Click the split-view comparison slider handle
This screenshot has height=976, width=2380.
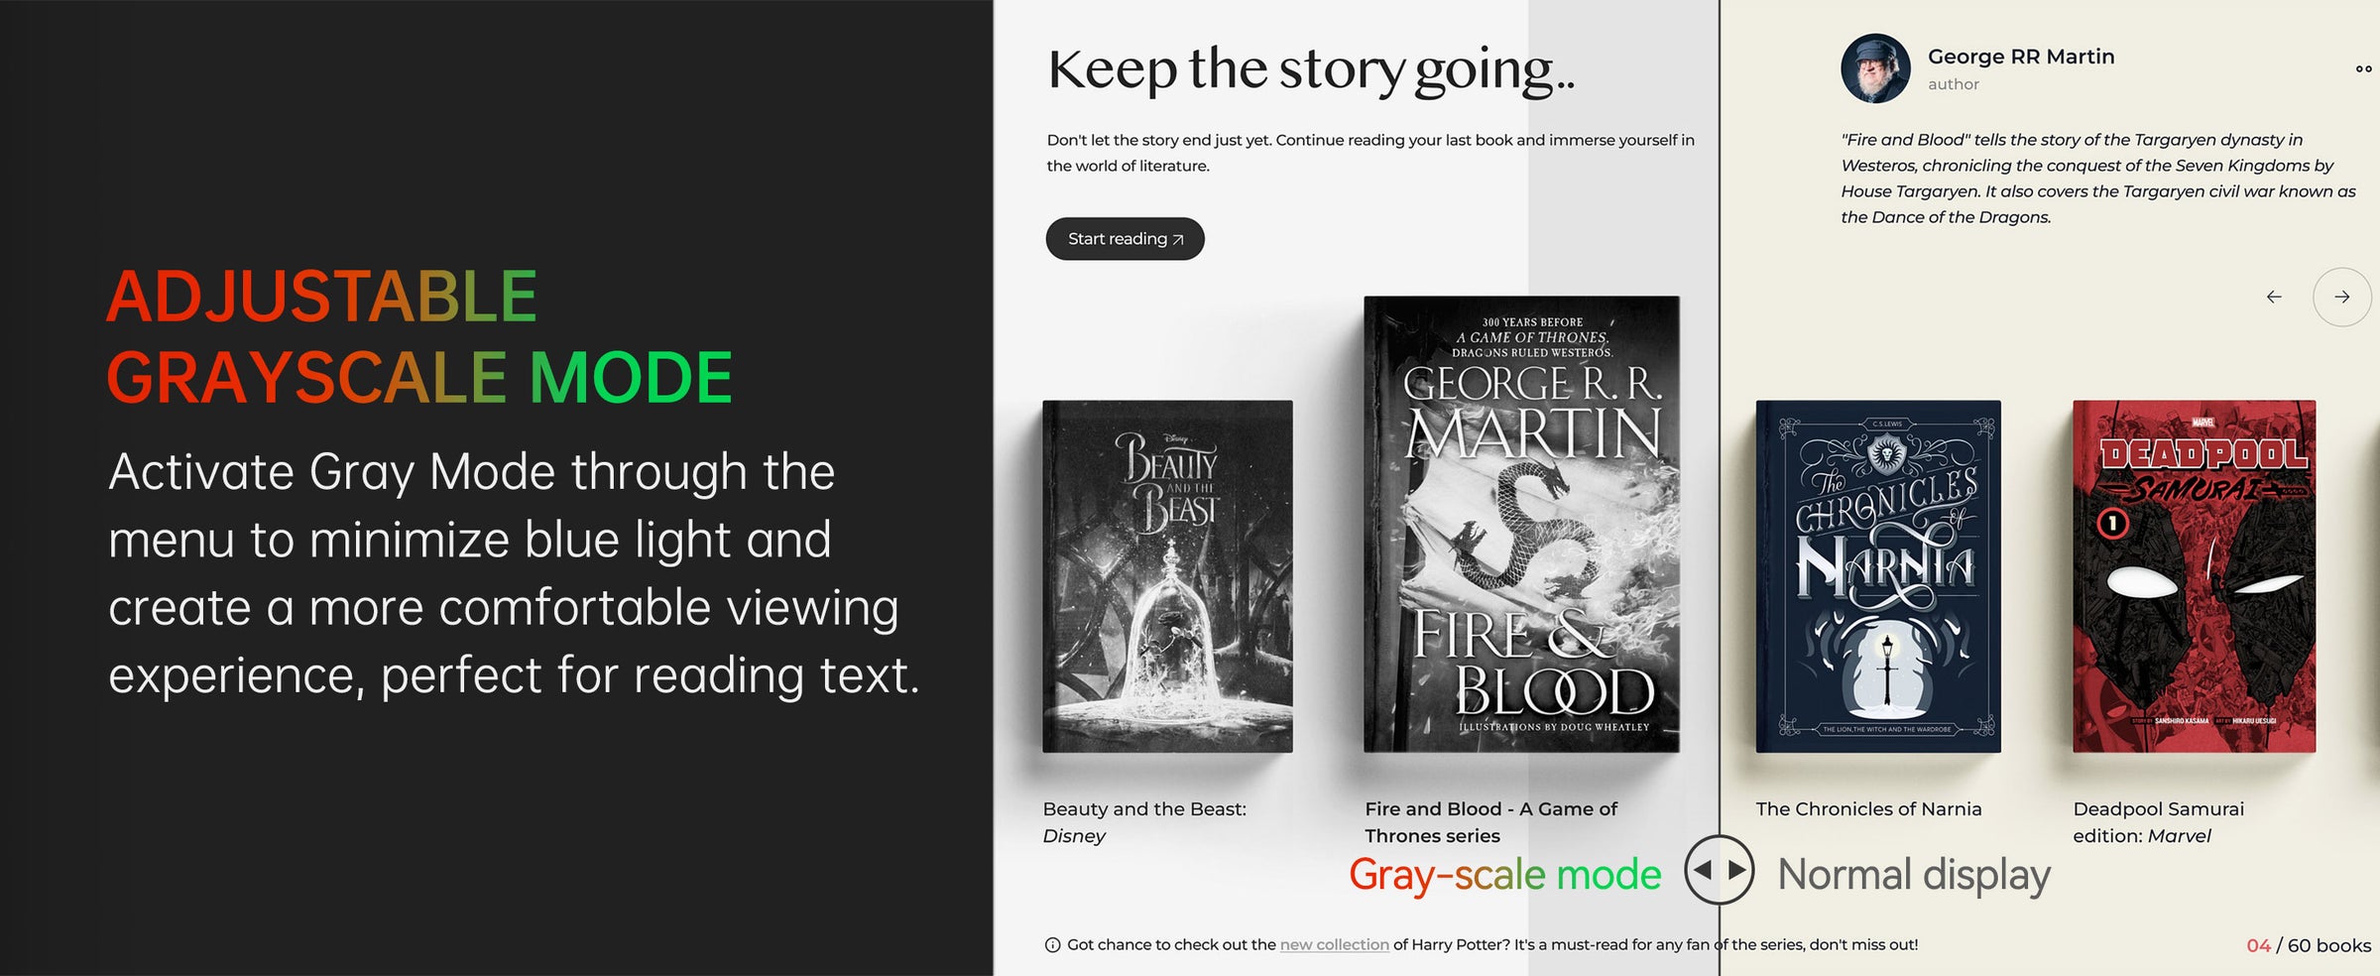point(1719,870)
